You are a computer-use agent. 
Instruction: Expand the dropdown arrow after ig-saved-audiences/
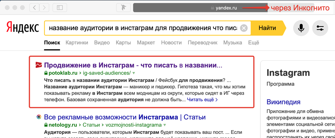tap(133, 73)
